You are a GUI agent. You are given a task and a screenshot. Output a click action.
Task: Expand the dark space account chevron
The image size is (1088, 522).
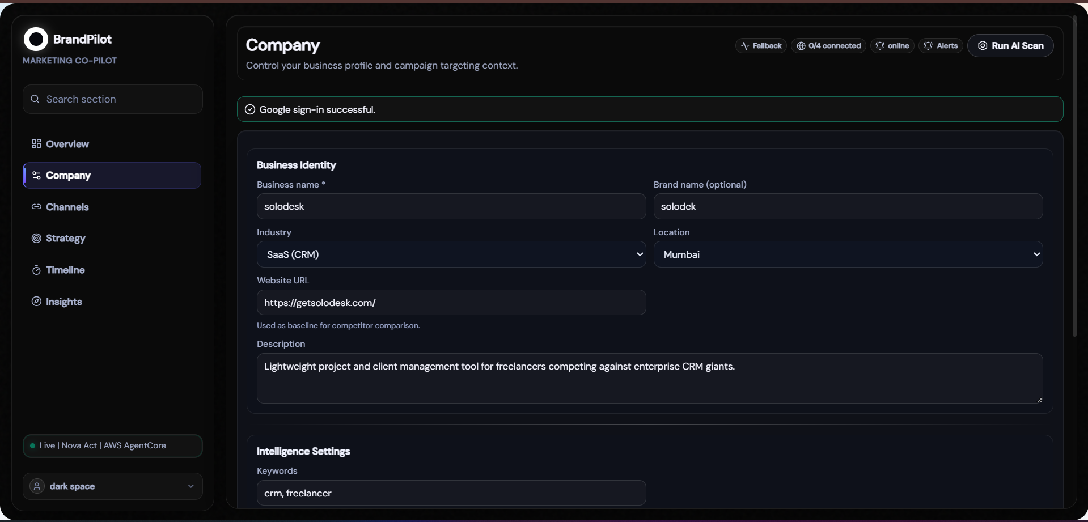pos(191,486)
